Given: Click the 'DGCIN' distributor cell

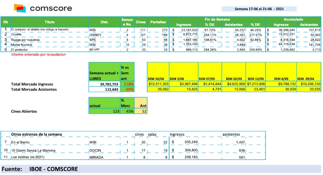Looking at the screenshot, I should [x=95, y=151].
